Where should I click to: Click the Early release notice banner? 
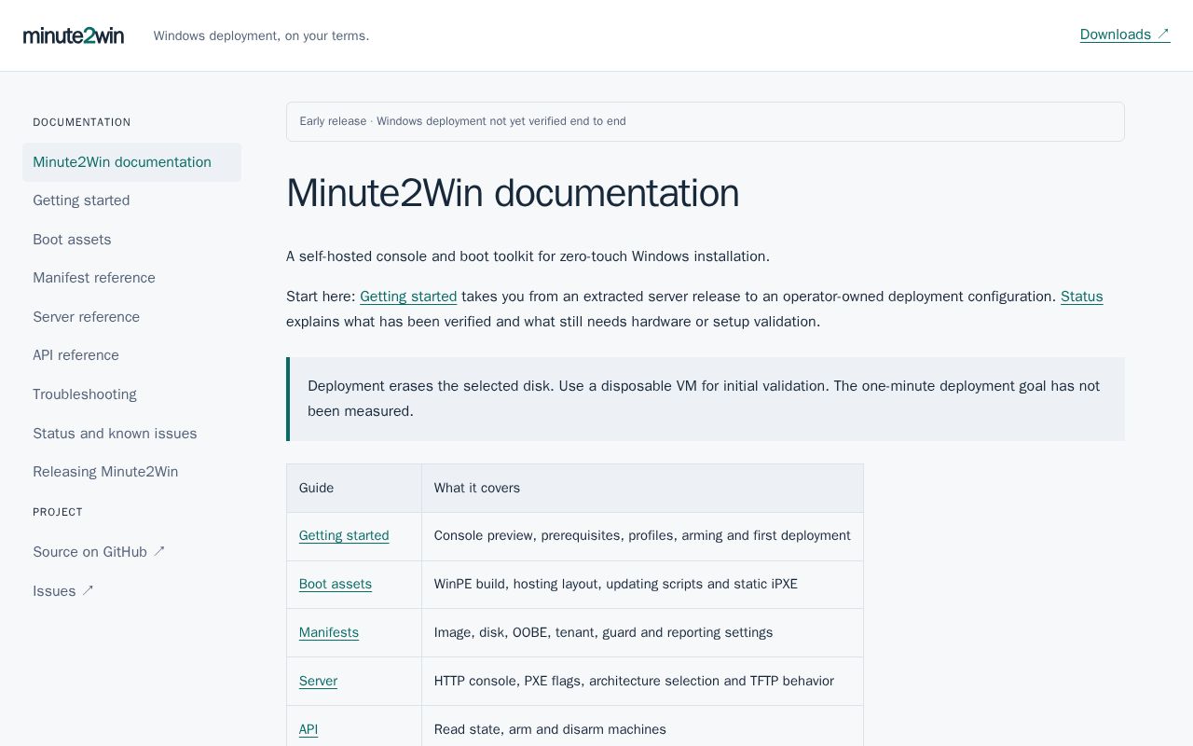706,121
